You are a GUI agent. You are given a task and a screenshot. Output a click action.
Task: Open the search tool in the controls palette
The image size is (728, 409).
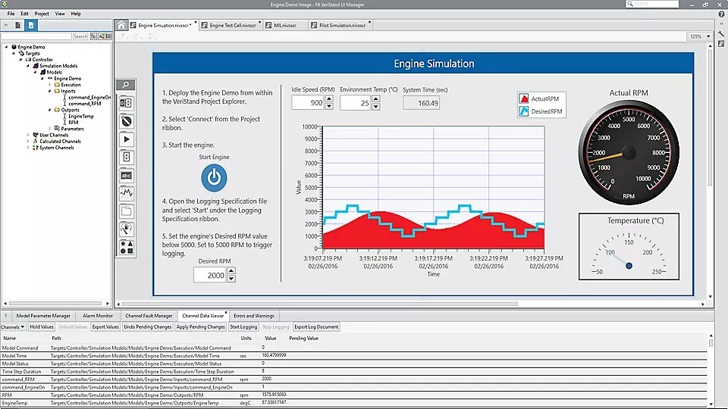pyautogui.click(x=126, y=85)
